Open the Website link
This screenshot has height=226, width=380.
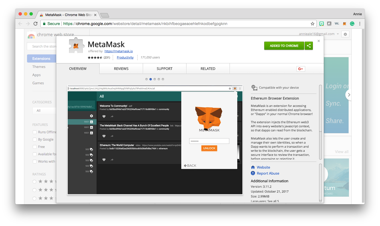point(263,167)
